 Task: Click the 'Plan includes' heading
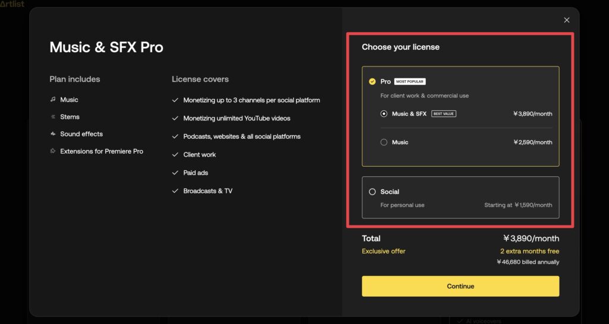75,79
